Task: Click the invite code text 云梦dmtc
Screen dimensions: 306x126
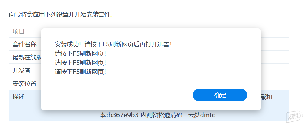Action: coord(201,115)
